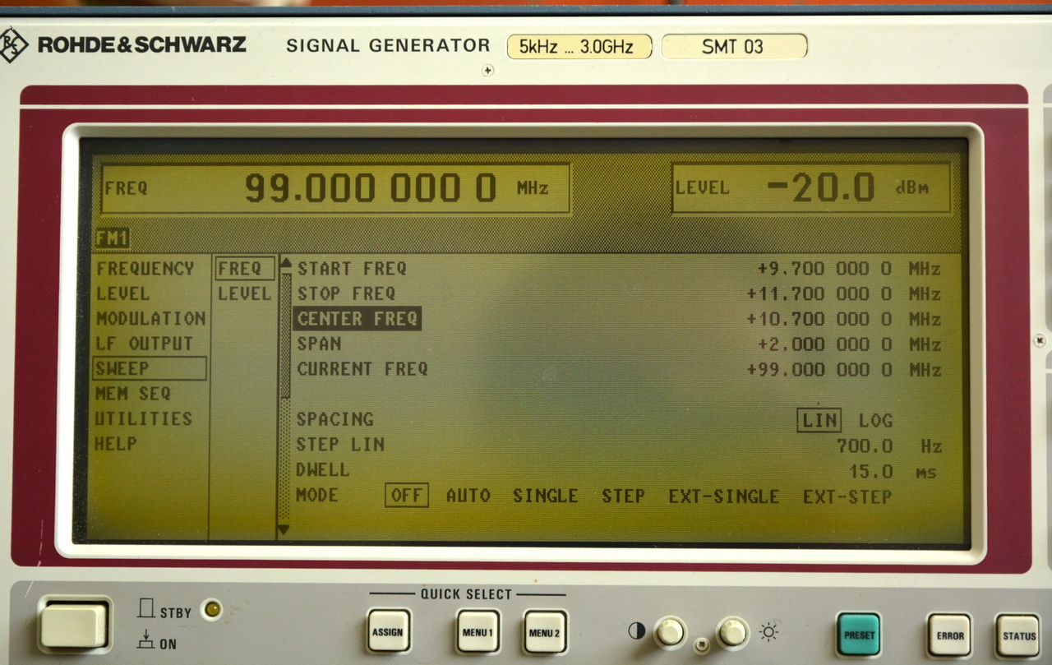The width and height of the screenshot is (1052, 665).
Task: Turn the display contrast knob
Action: pyautogui.click(x=670, y=631)
